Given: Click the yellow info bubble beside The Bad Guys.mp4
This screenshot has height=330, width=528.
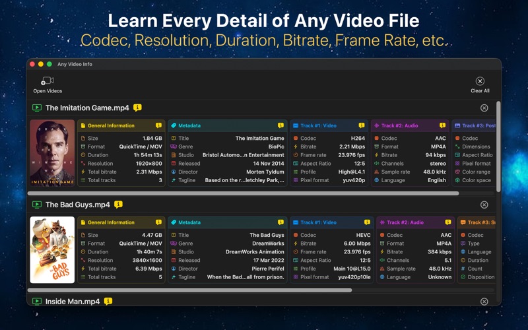Looking at the screenshot, I should pos(118,205).
